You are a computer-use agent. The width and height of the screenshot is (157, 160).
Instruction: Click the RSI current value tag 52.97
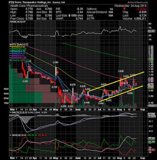click(151, 31)
